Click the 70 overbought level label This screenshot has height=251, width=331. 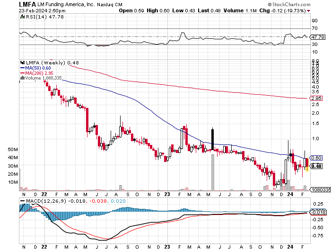click(314, 28)
